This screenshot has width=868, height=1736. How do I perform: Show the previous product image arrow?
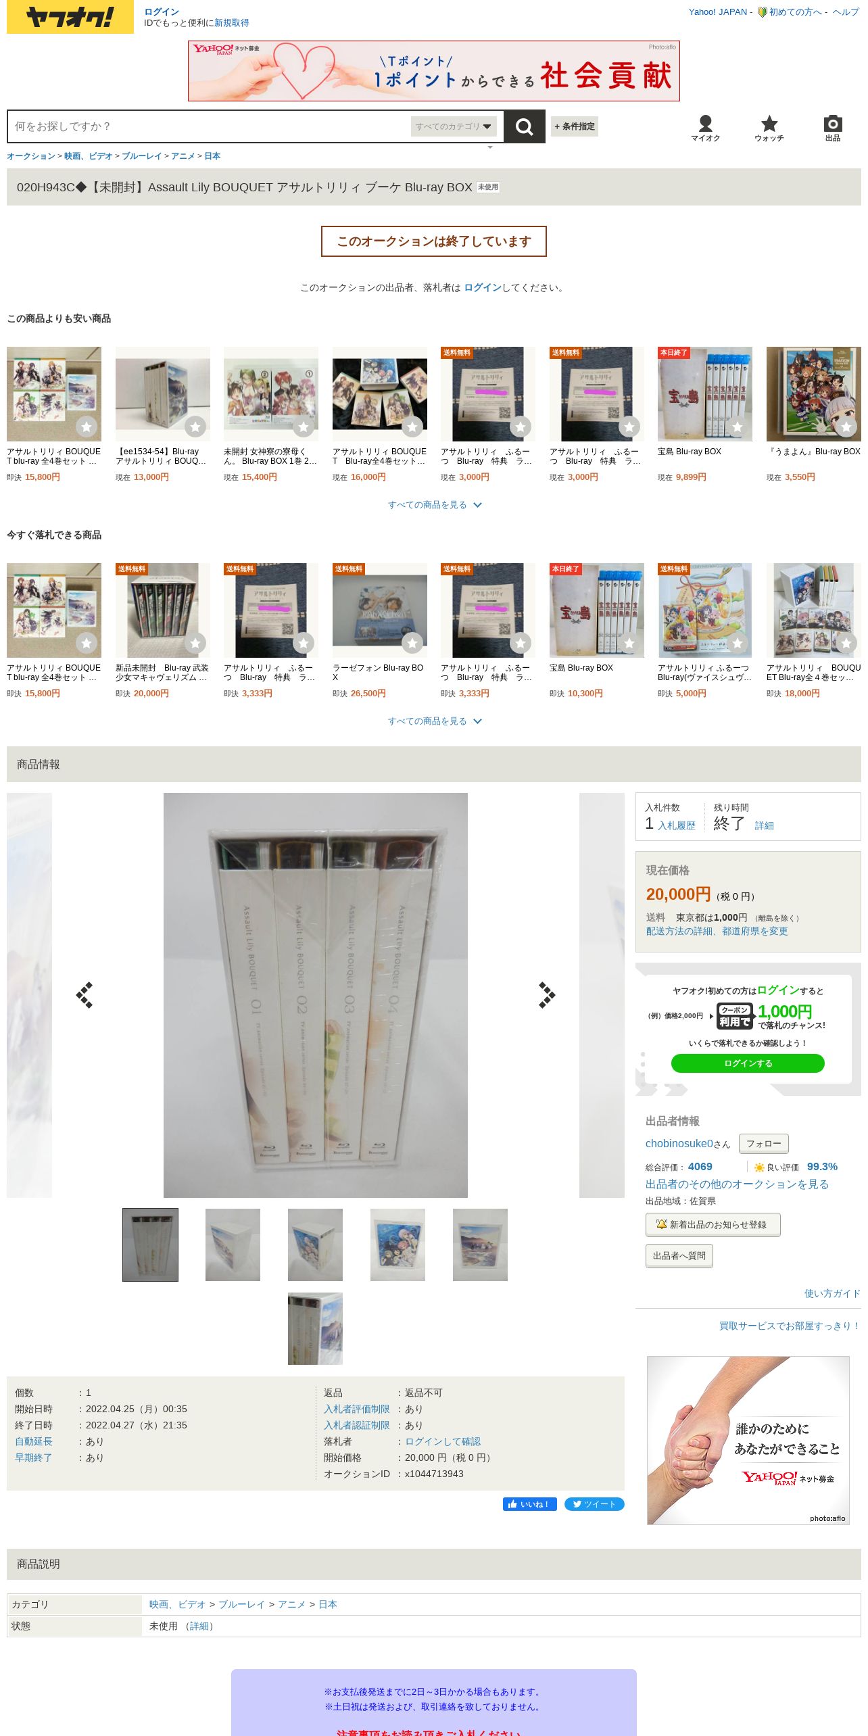click(x=85, y=995)
